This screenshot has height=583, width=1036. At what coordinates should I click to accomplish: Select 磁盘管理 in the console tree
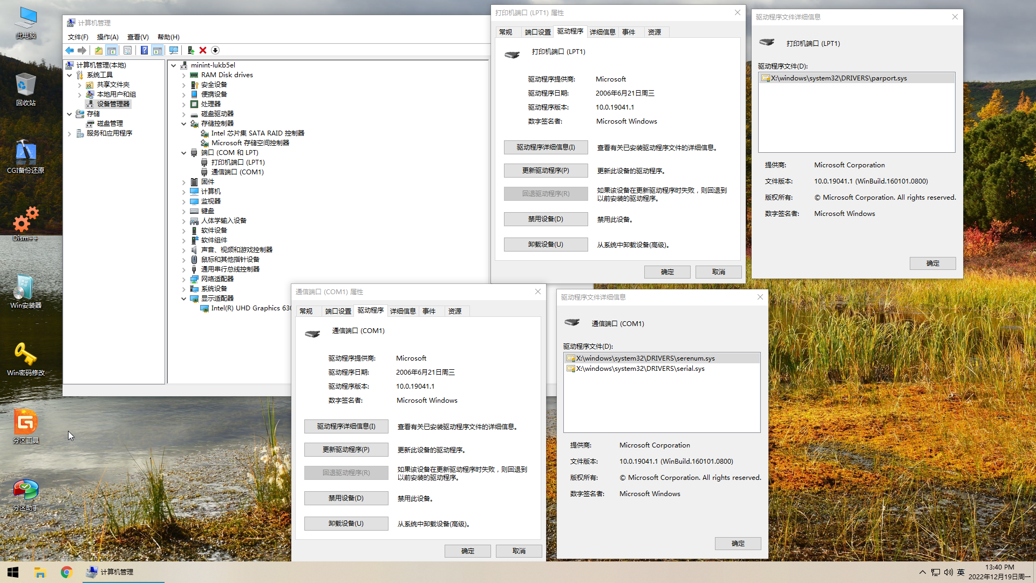105,124
